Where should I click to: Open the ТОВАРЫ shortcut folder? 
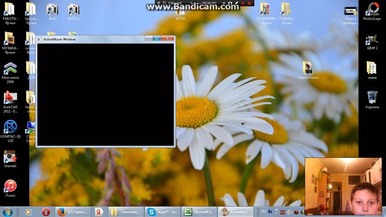click(286, 13)
